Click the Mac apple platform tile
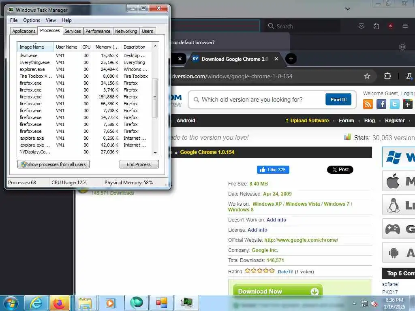415x311 pixels. coord(399,181)
